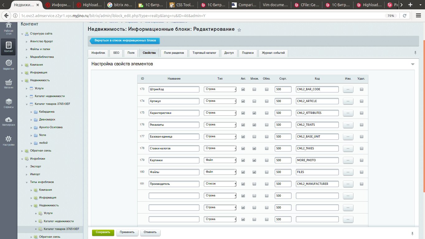Click the code field CML2_BAR_CODE
The image size is (425, 239).
click(x=317, y=89)
